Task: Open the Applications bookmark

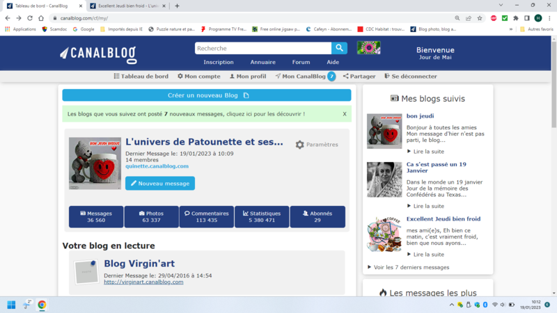Action: click(21, 29)
